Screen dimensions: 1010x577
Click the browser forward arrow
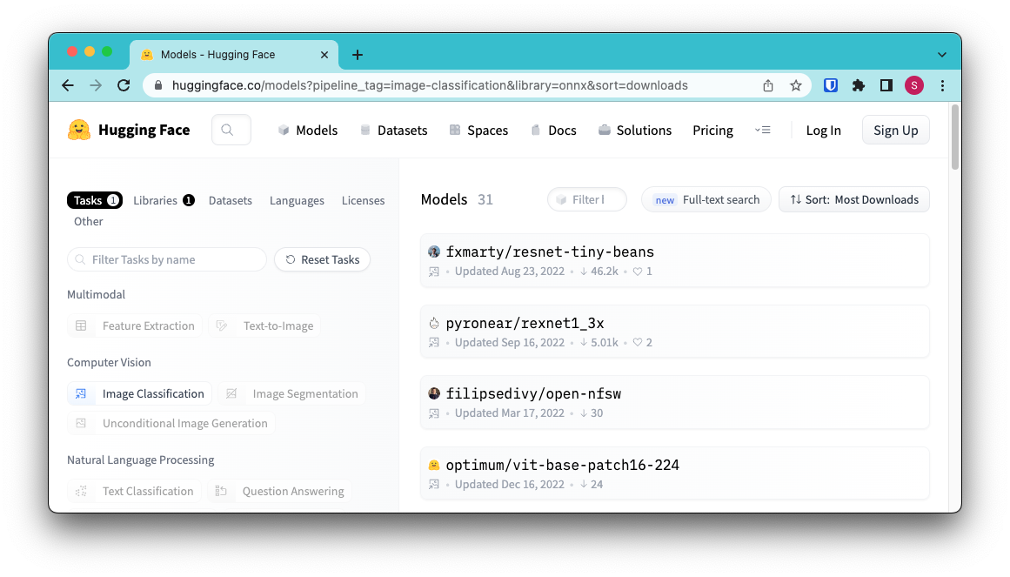96,85
